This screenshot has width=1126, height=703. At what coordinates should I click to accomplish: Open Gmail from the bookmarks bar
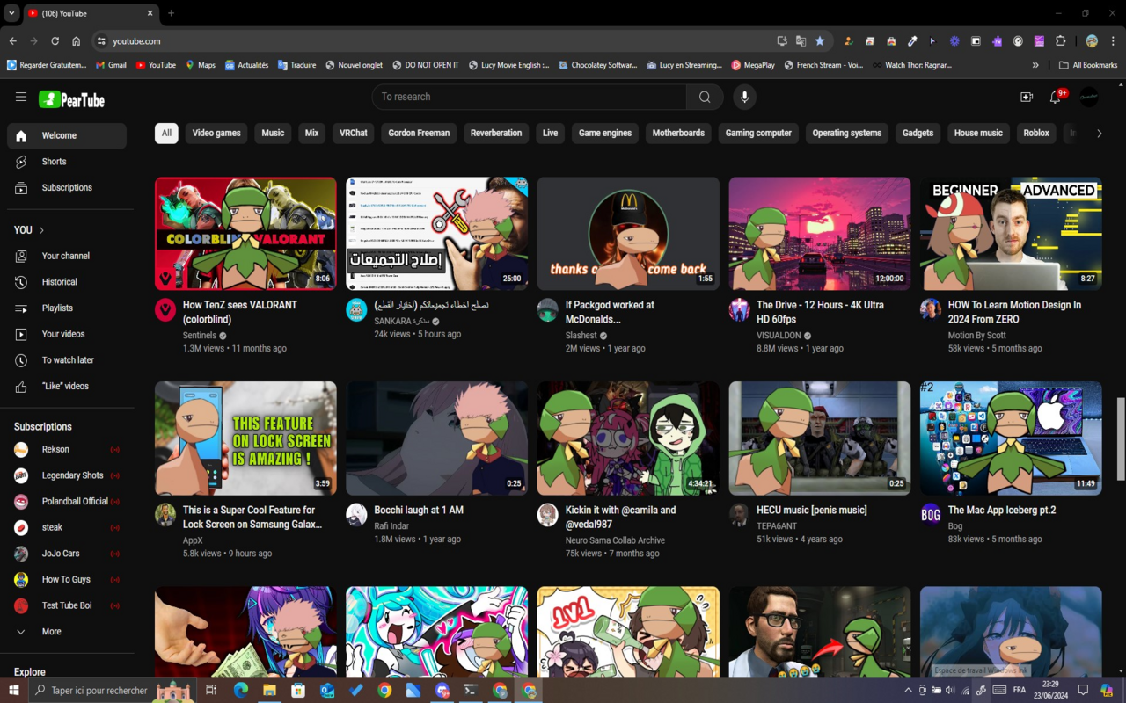[111, 64]
